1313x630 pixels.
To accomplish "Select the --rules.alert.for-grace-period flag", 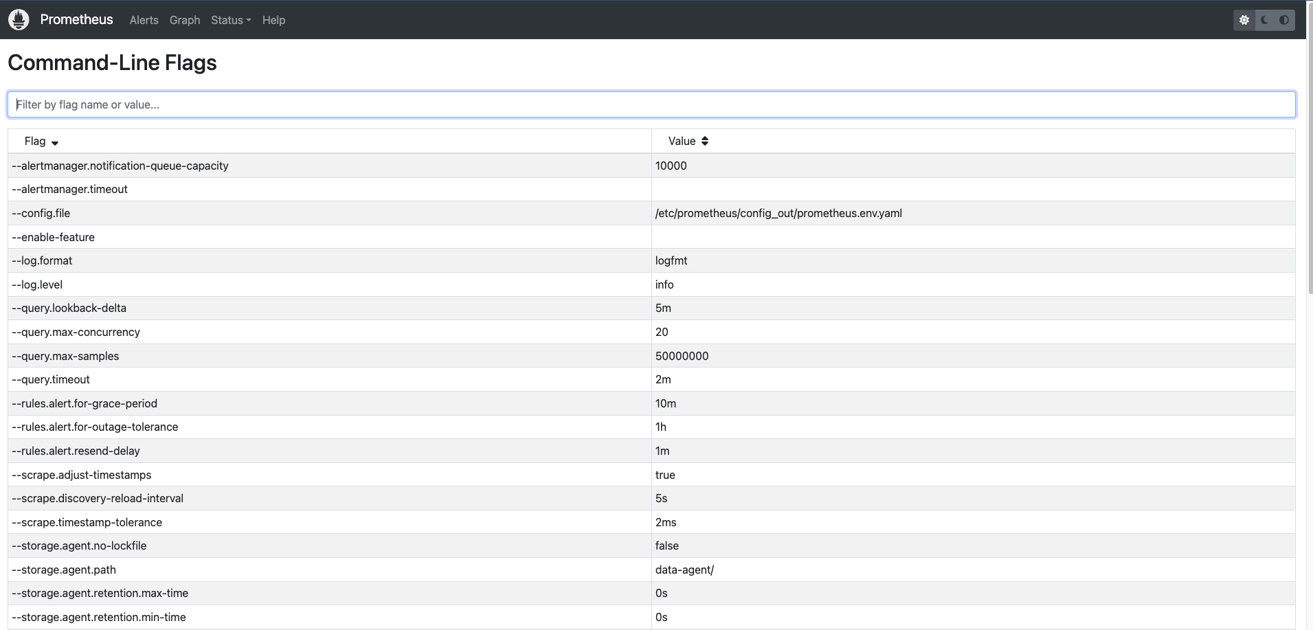I will point(85,403).
